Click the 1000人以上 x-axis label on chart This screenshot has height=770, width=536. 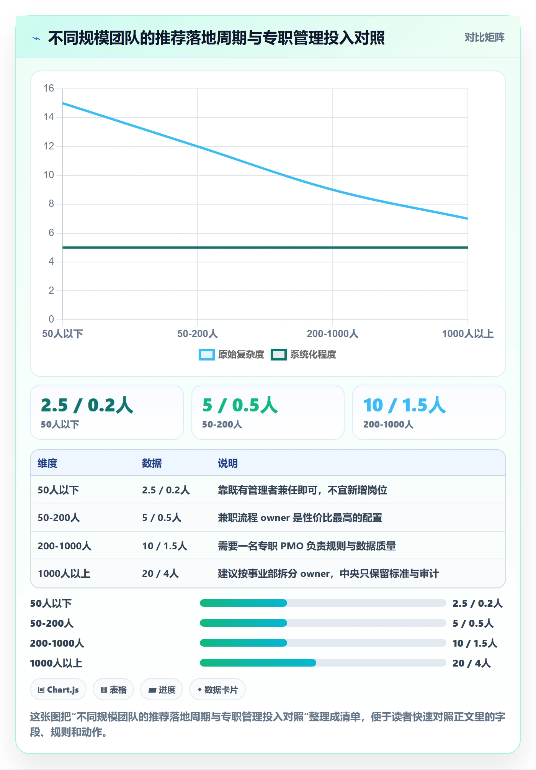coord(468,334)
